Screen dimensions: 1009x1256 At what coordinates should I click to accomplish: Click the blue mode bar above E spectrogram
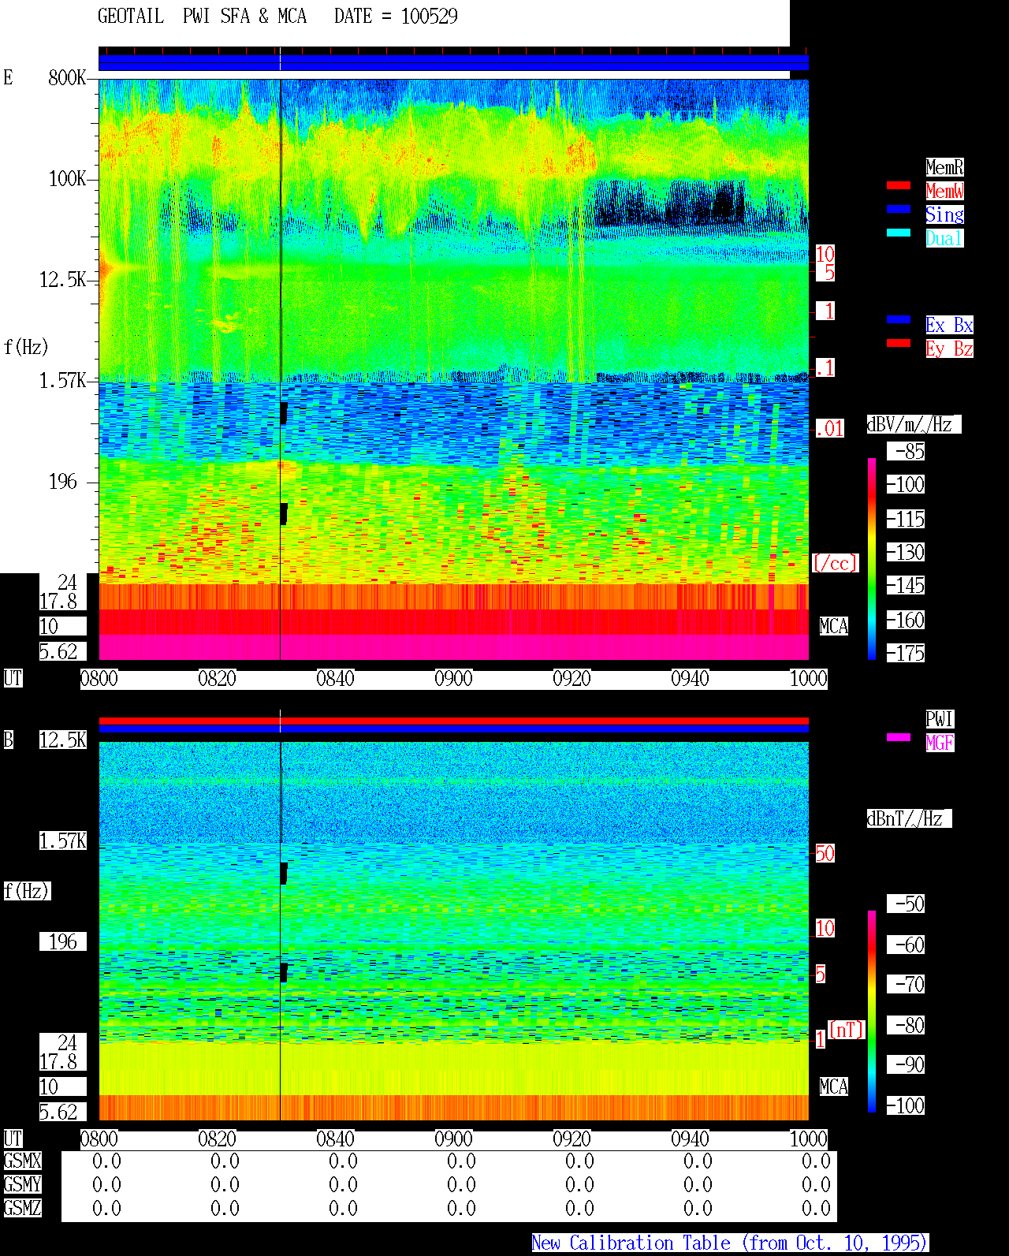pos(453,63)
